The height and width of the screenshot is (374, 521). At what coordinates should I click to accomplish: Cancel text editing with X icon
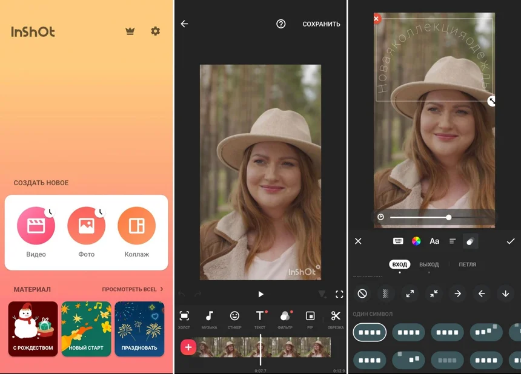(358, 241)
